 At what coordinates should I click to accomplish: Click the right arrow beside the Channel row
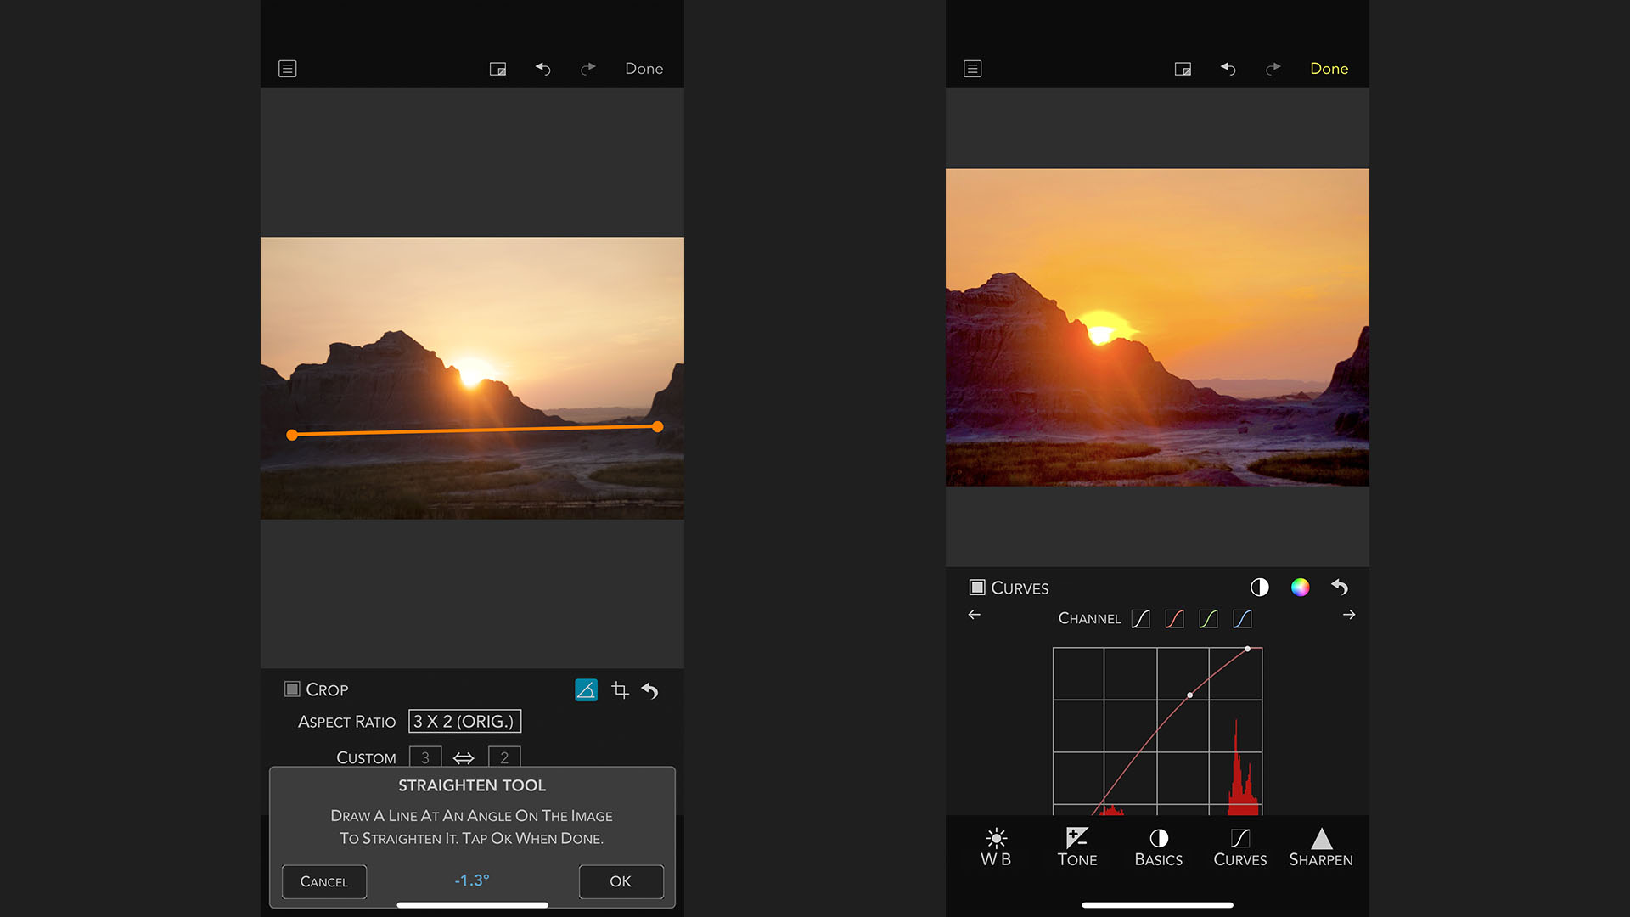pyautogui.click(x=1348, y=615)
